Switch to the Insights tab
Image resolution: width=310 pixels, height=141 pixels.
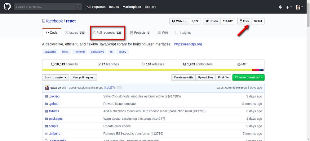pyautogui.click(x=183, y=33)
